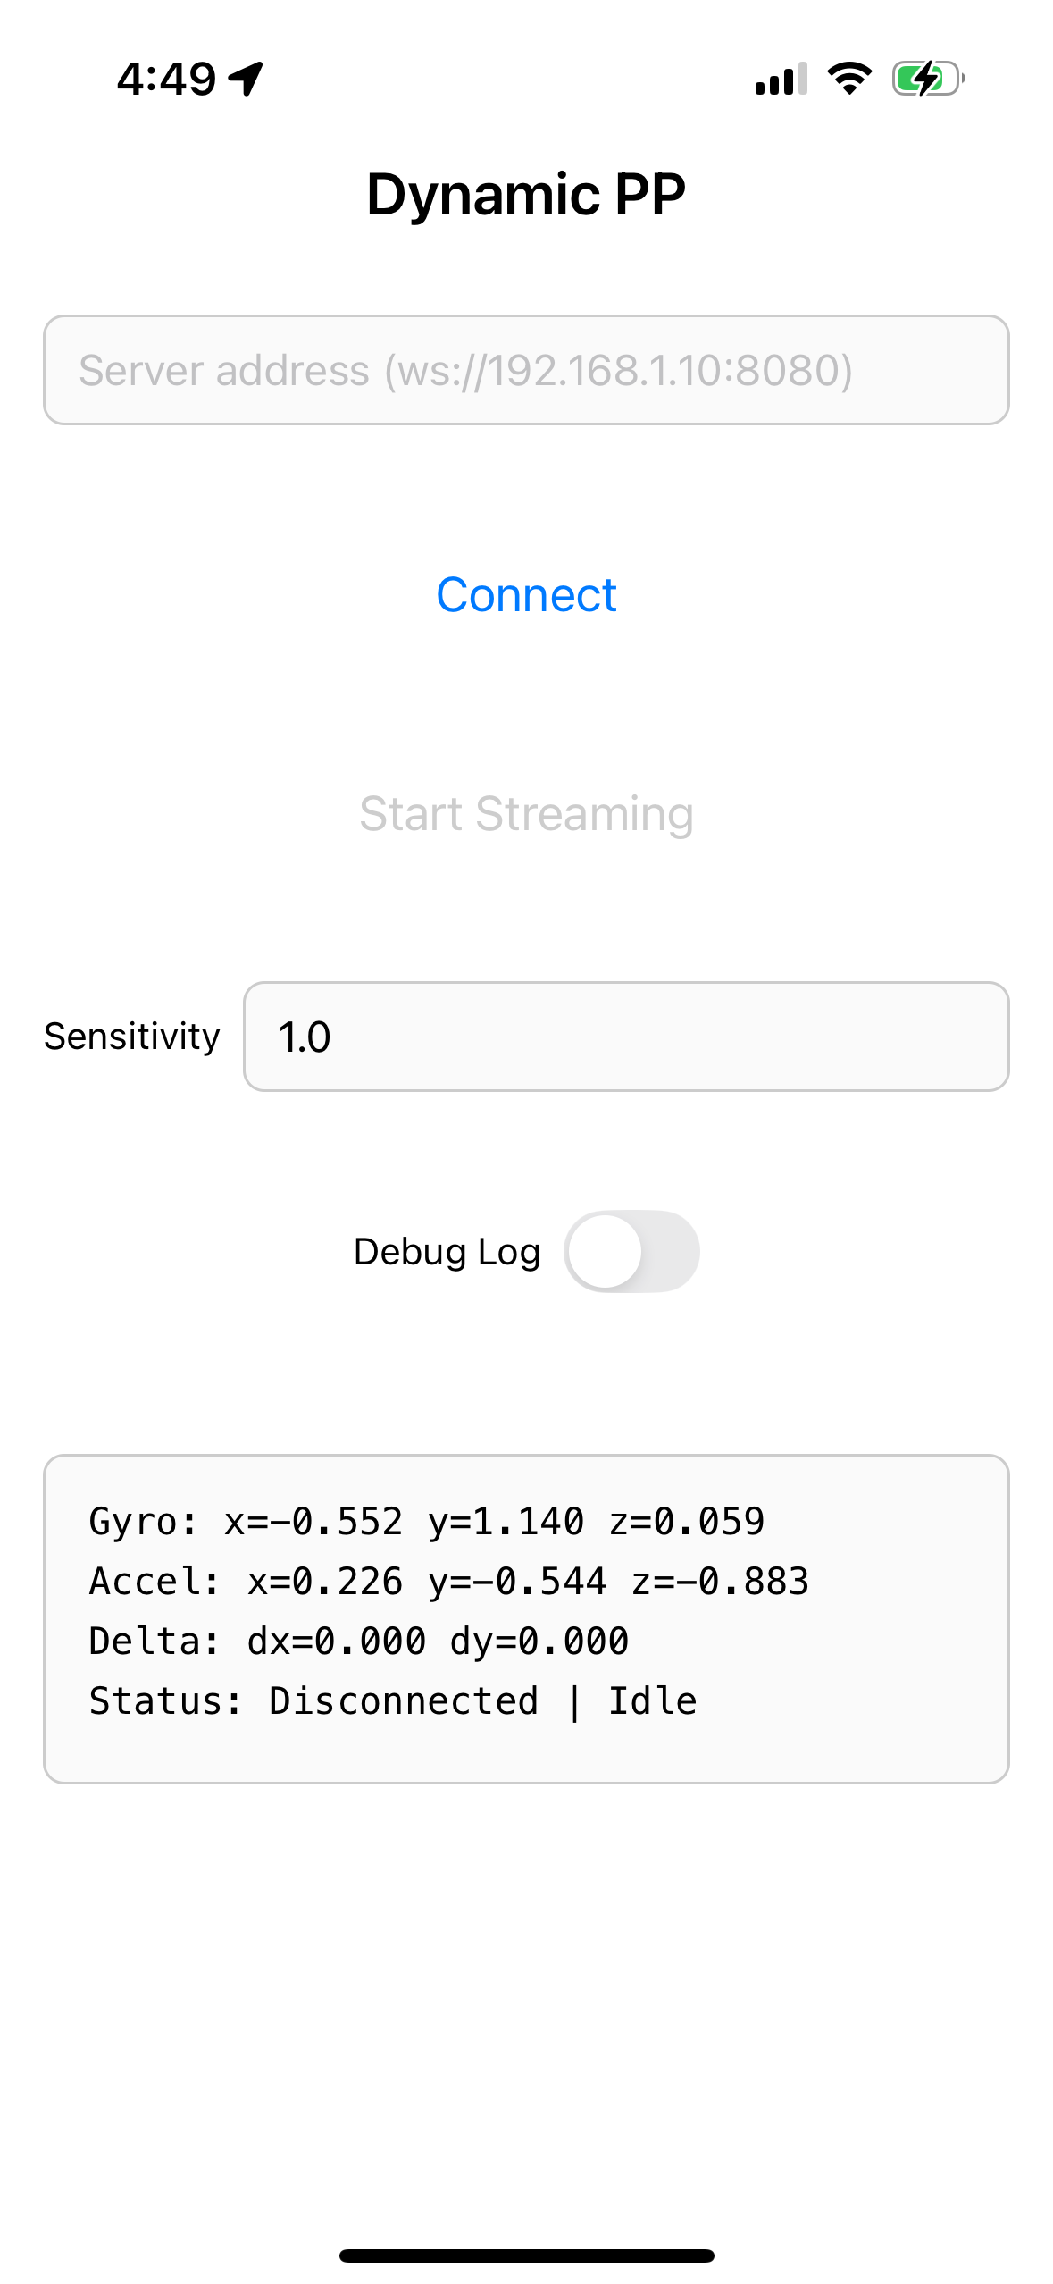This screenshot has width=1053, height=2284.
Task: Tap the home indicator bar
Action: tap(526, 2255)
